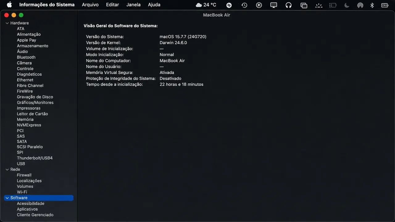Click the Stage Manager icon in the menu bar

pyautogui.click(x=333, y=5)
